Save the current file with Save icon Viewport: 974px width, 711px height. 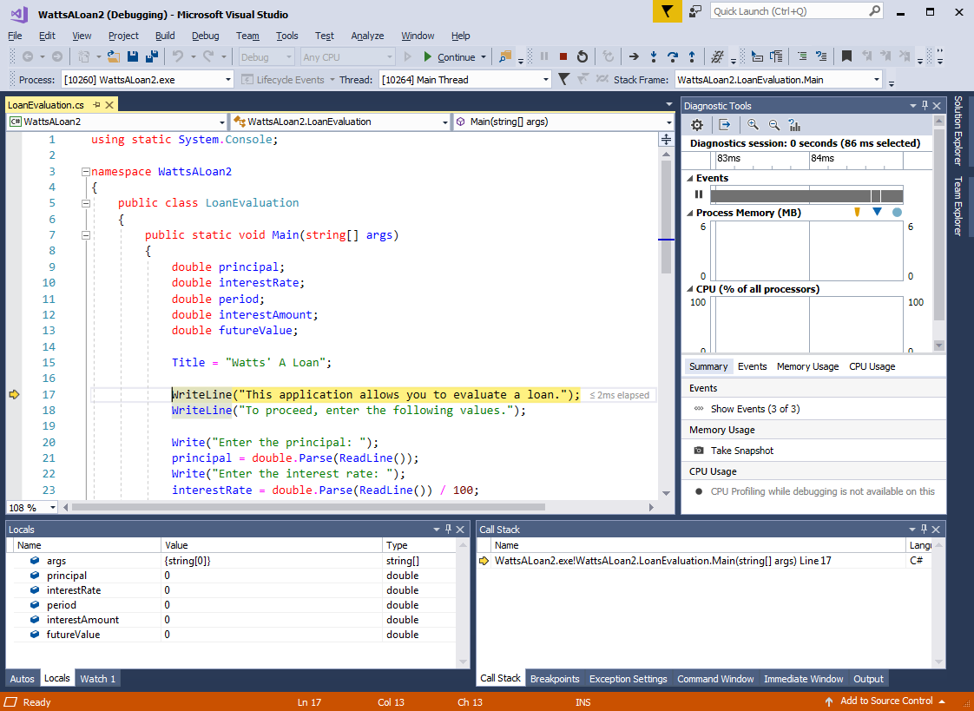pos(132,56)
